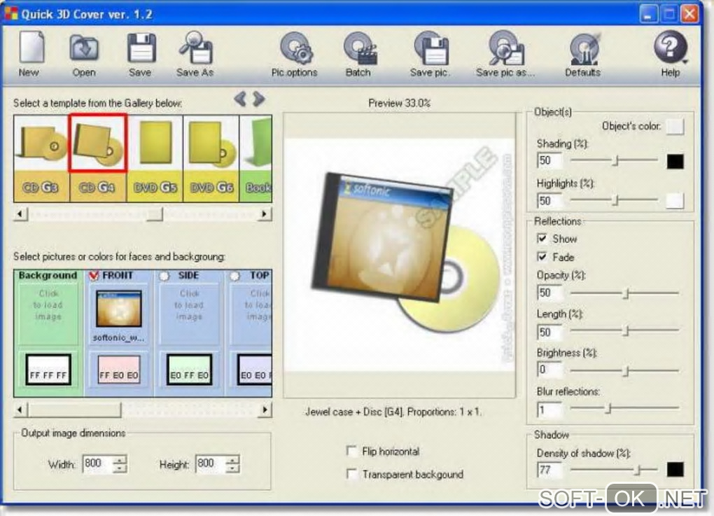The height and width of the screenshot is (516, 714).
Task: Click the Brightness percent input field
Action: pos(549,370)
